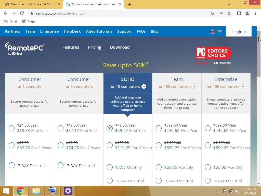Viewport: 261px width, 196px height.
Task: Select SOHO $119.25 For 2 Years option
Action: [110, 145]
